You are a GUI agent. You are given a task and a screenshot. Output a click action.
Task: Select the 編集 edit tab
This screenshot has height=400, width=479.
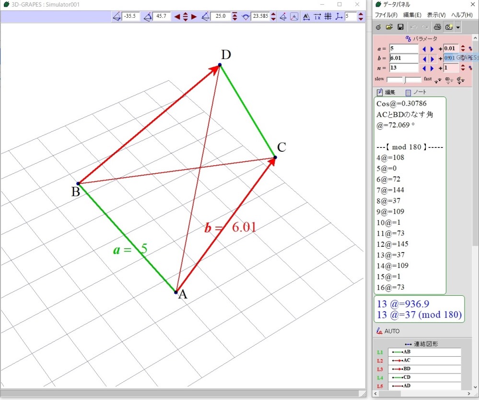386,92
